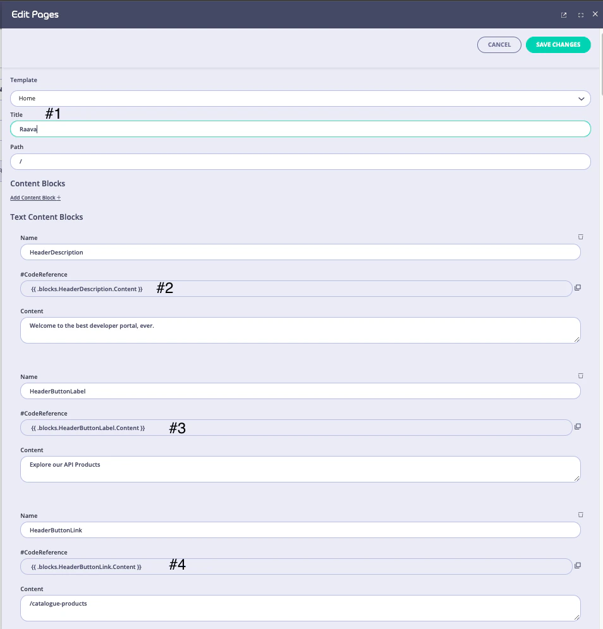Select the HeaderButtonLink Name field
The image size is (603, 629).
click(300, 530)
